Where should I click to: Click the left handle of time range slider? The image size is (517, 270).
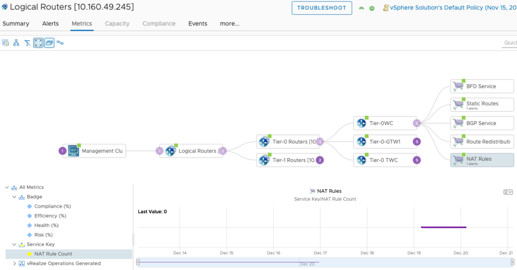138,262
